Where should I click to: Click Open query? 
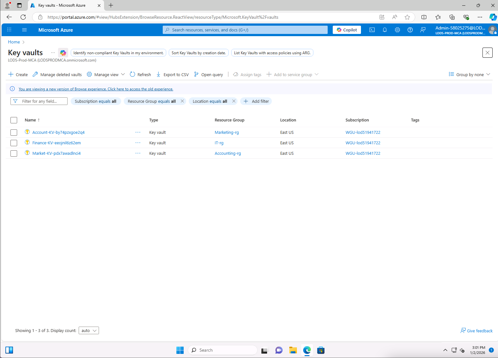click(x=208, y=75)
